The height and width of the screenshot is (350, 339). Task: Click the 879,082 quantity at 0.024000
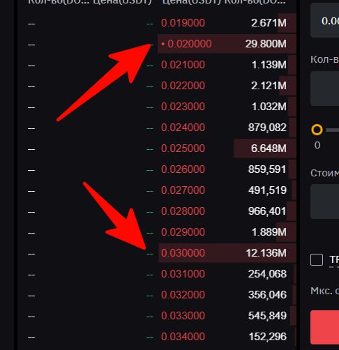coord(267,128)
